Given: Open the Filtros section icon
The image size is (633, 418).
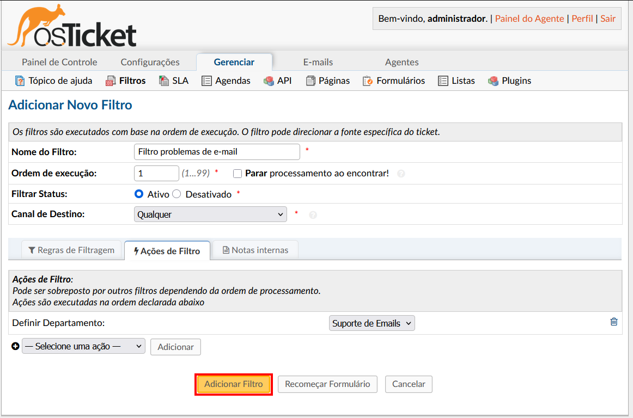Looking at the screenshot, I should coord(108,80).
